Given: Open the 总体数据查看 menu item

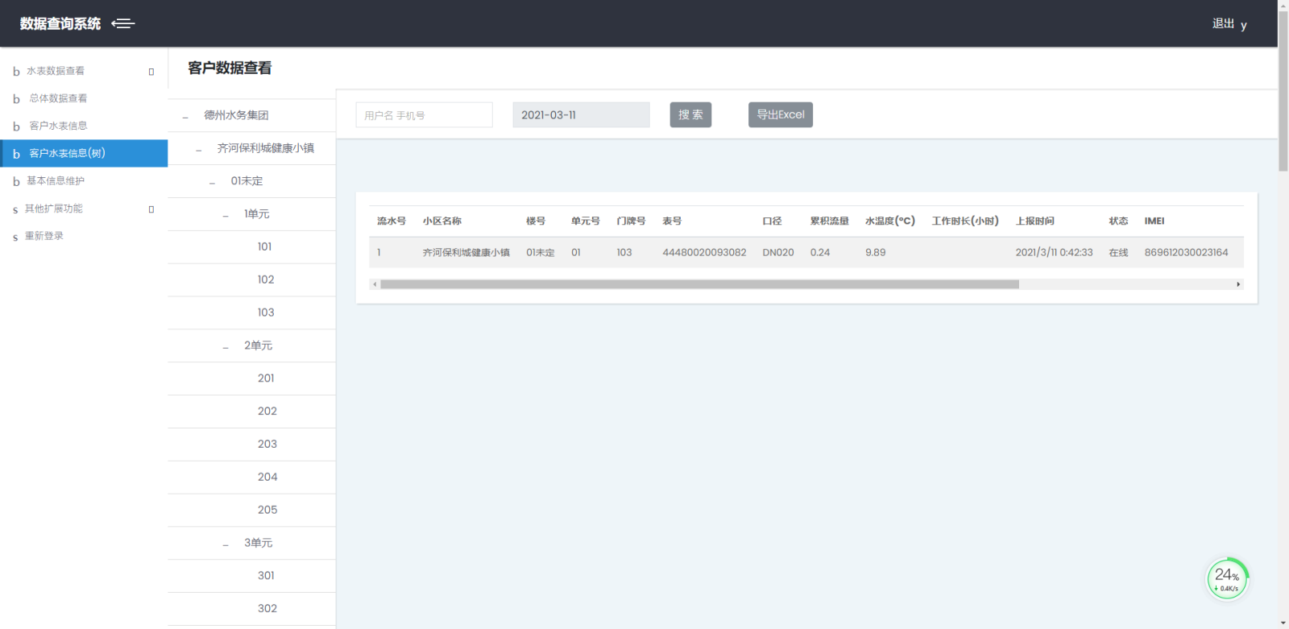Looking at the screenshot, I should point(58,98).
